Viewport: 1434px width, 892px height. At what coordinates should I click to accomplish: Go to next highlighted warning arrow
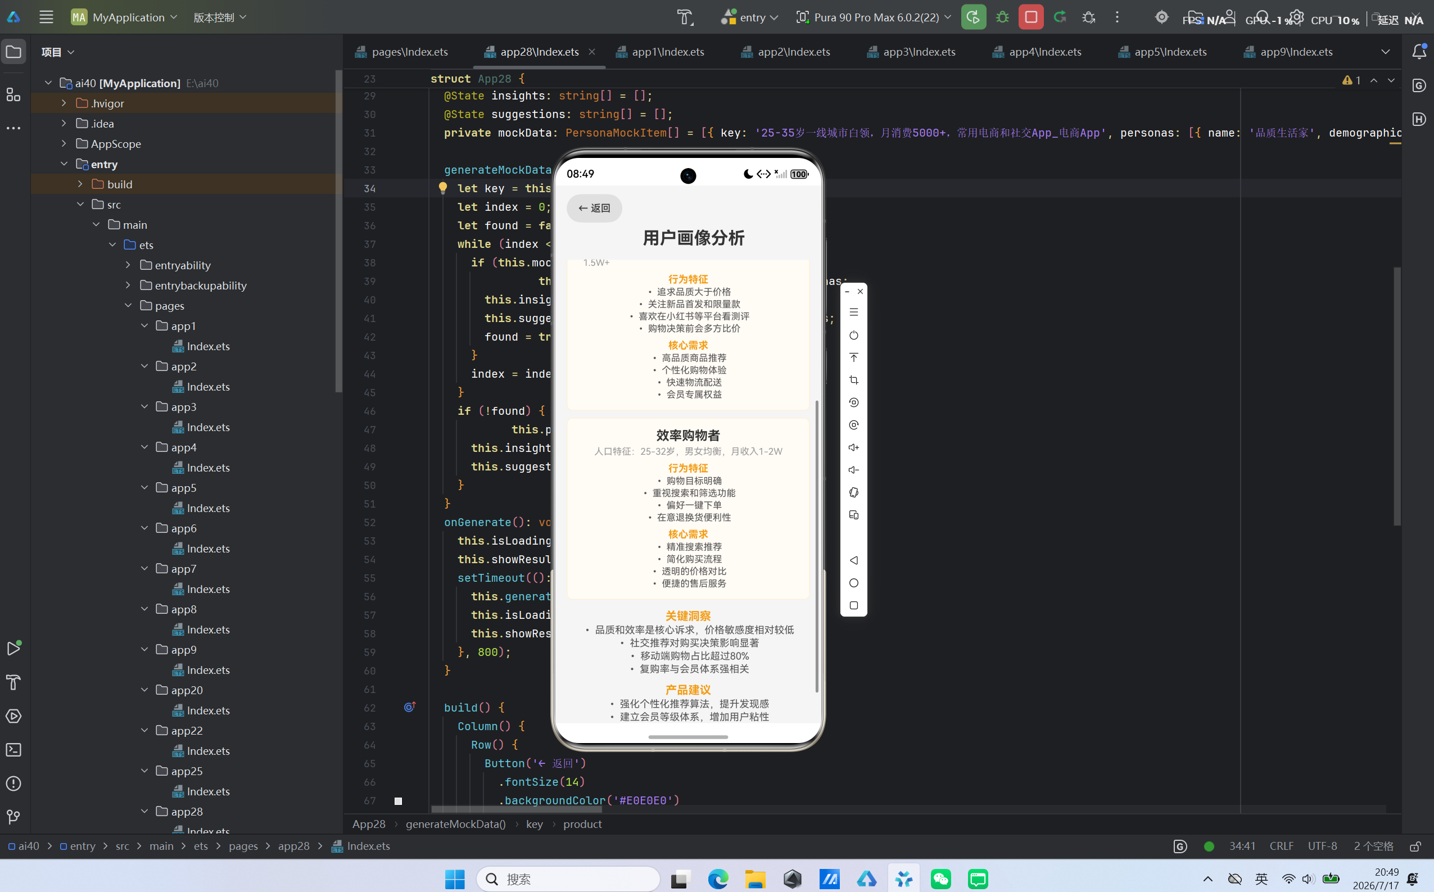pos(1391,80)
